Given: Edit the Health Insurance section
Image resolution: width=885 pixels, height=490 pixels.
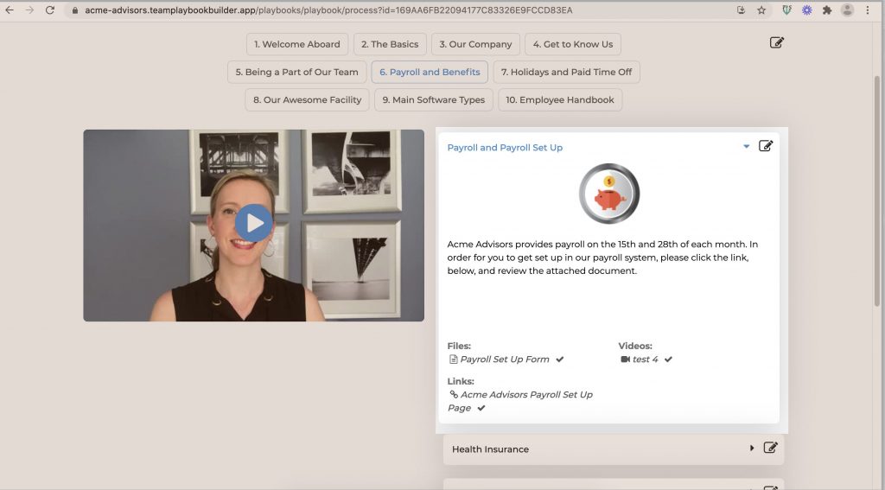Looking at the screenshot, I should (x=770, y=448).
